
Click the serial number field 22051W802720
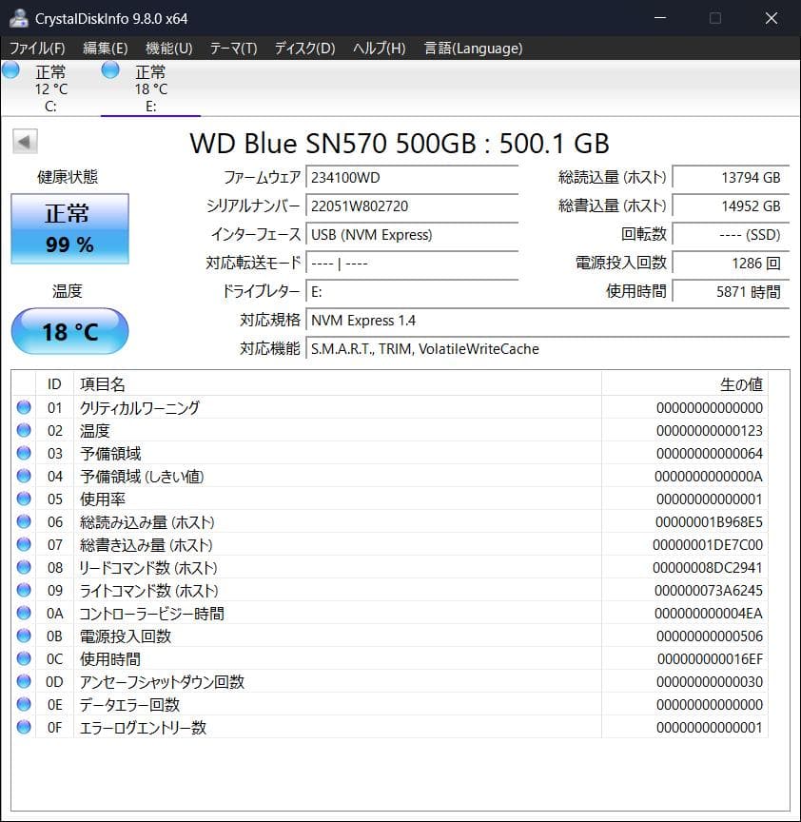412,206
